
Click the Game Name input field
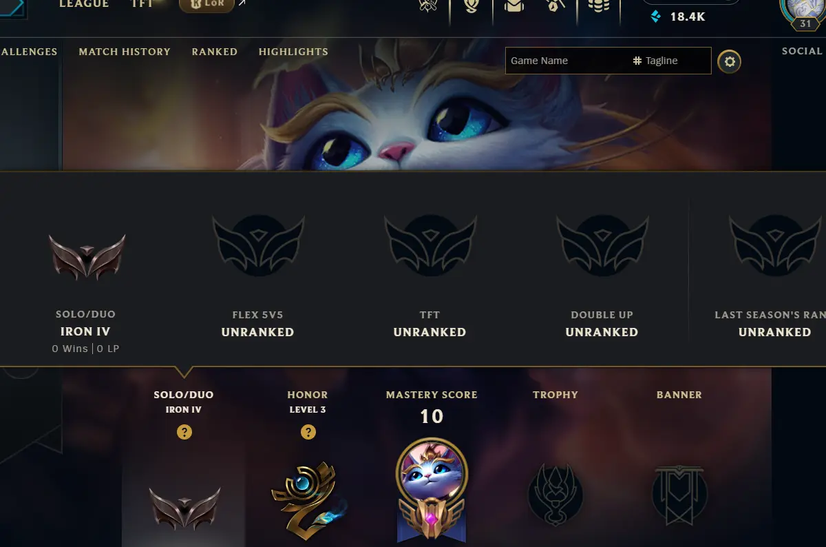tap(567, 61)
